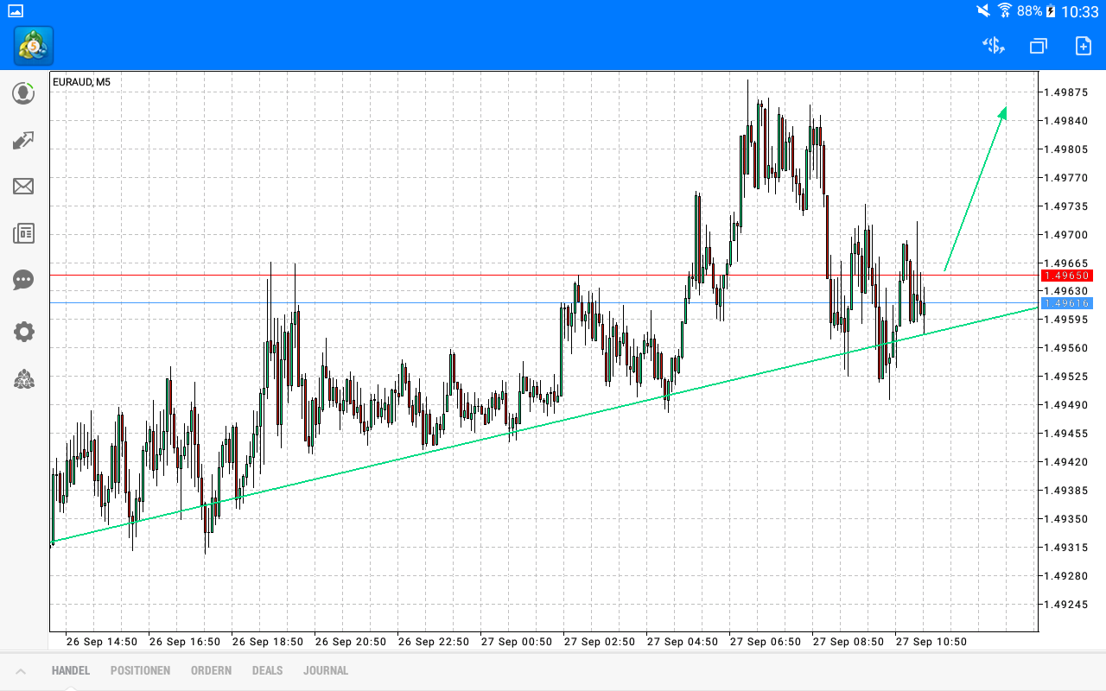Open the Community icon at the sidebar bottom
The width and height of the screenshot is (1106, 691).
(x=23, y=380)
